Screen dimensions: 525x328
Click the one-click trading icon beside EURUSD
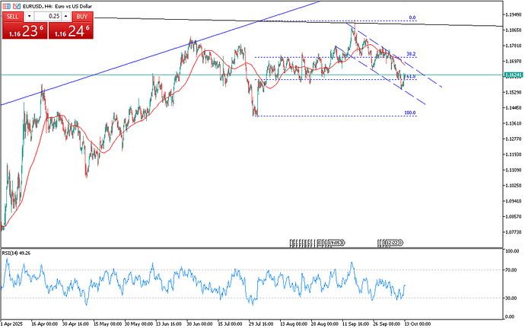pyautogui.click(x=14, y=5)
